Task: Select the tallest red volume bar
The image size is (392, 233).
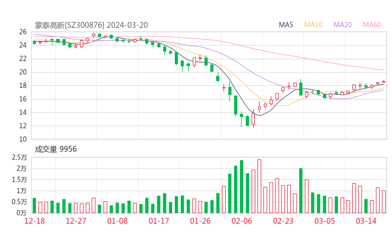Action: pyautogui.click(x=259, y=186)
